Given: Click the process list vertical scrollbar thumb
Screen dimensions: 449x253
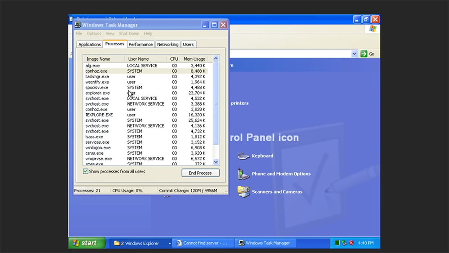Looking at the screenshot, I should pyautogui.click(x=216, y=103).
